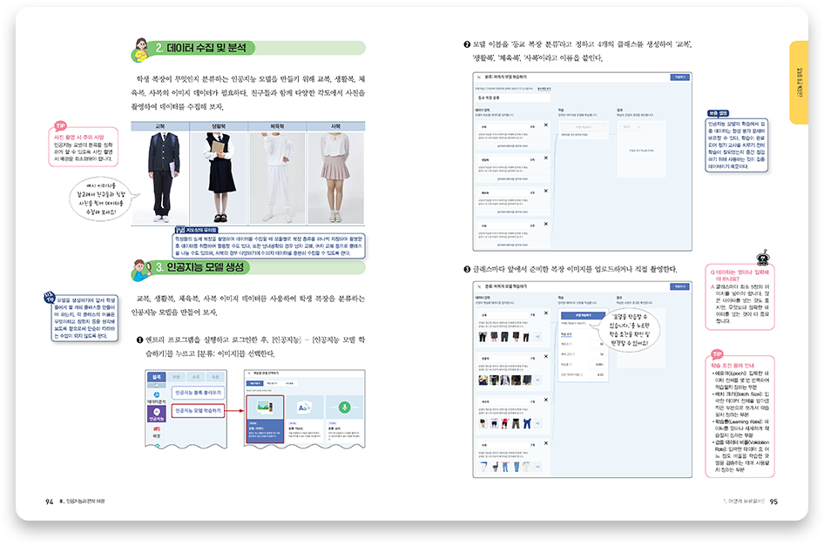The width and height of the screenshot is (824, 545).
Task: Delete the 체육복 class in empty-class training window
Action: 546,192
